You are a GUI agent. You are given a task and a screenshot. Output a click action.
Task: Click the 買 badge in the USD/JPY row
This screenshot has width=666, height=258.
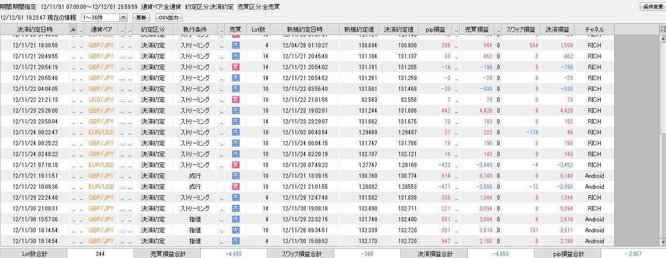pos(235,99)
